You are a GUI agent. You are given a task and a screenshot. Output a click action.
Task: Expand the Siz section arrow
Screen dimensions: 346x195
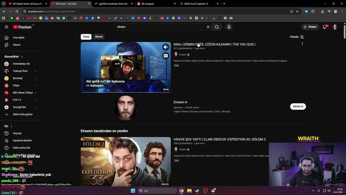pyautogui.click(x=11, y=126)
